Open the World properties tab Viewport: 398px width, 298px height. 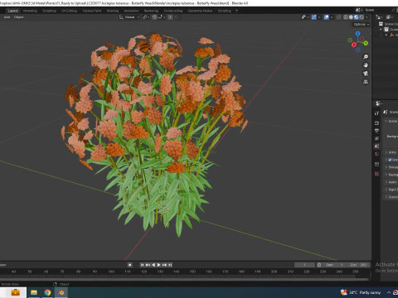pyautogui.click(x=376, y=154)
